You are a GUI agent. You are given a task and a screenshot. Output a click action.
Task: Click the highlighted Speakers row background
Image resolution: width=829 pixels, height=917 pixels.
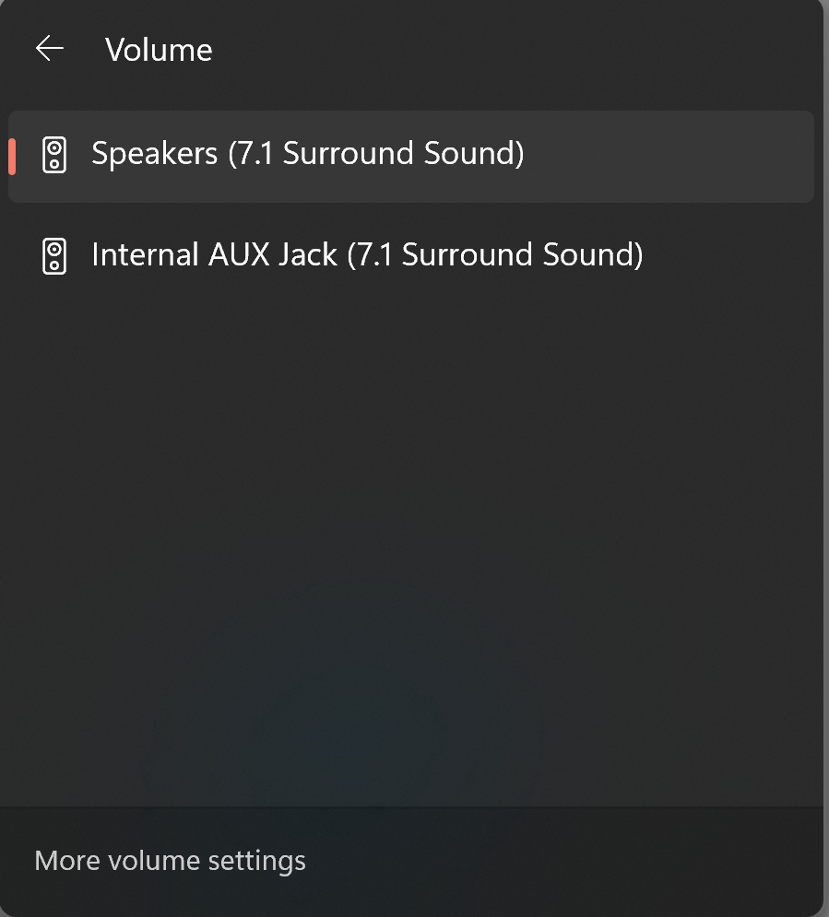click(664, 157)
